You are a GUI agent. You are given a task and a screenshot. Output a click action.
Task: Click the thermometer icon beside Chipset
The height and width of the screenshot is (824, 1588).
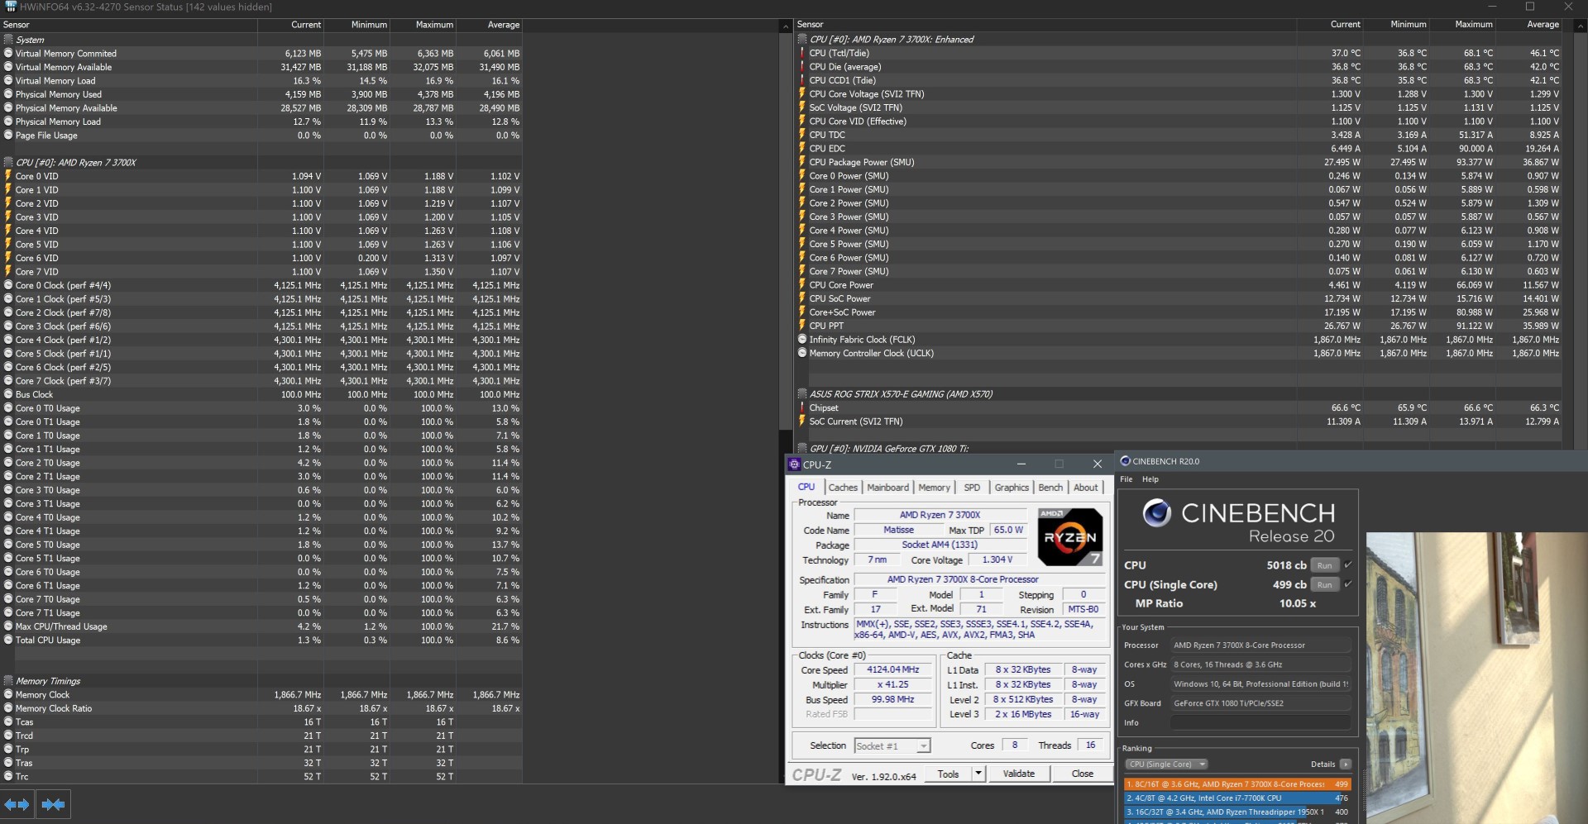[802, 407]
